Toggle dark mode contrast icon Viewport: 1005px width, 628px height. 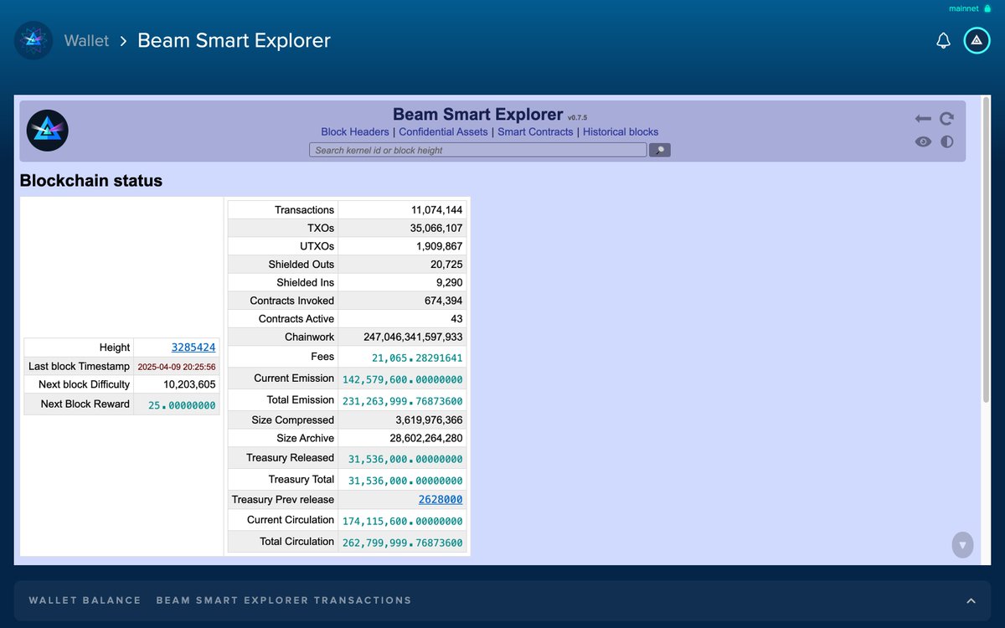946,142
